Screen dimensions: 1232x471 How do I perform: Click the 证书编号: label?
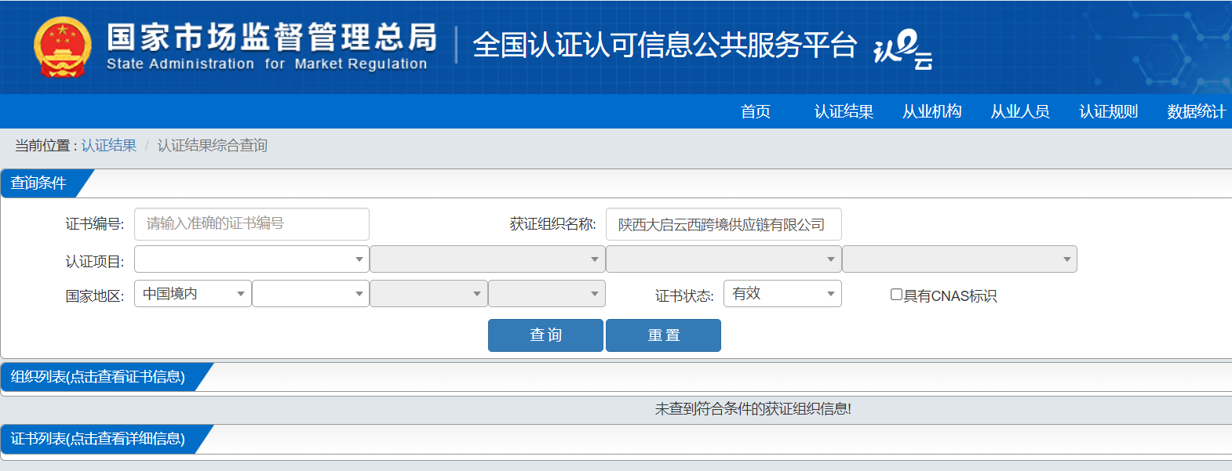tap(94, 224)
